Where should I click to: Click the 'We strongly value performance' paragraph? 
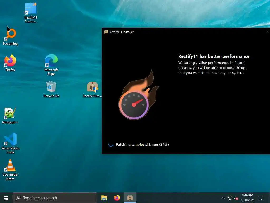pos(212,68)
